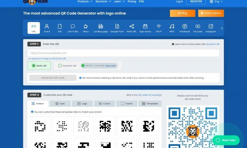Select the Dynamic QR radio button
This screenshot has height=148, width=247.
[x=60, y=66]
